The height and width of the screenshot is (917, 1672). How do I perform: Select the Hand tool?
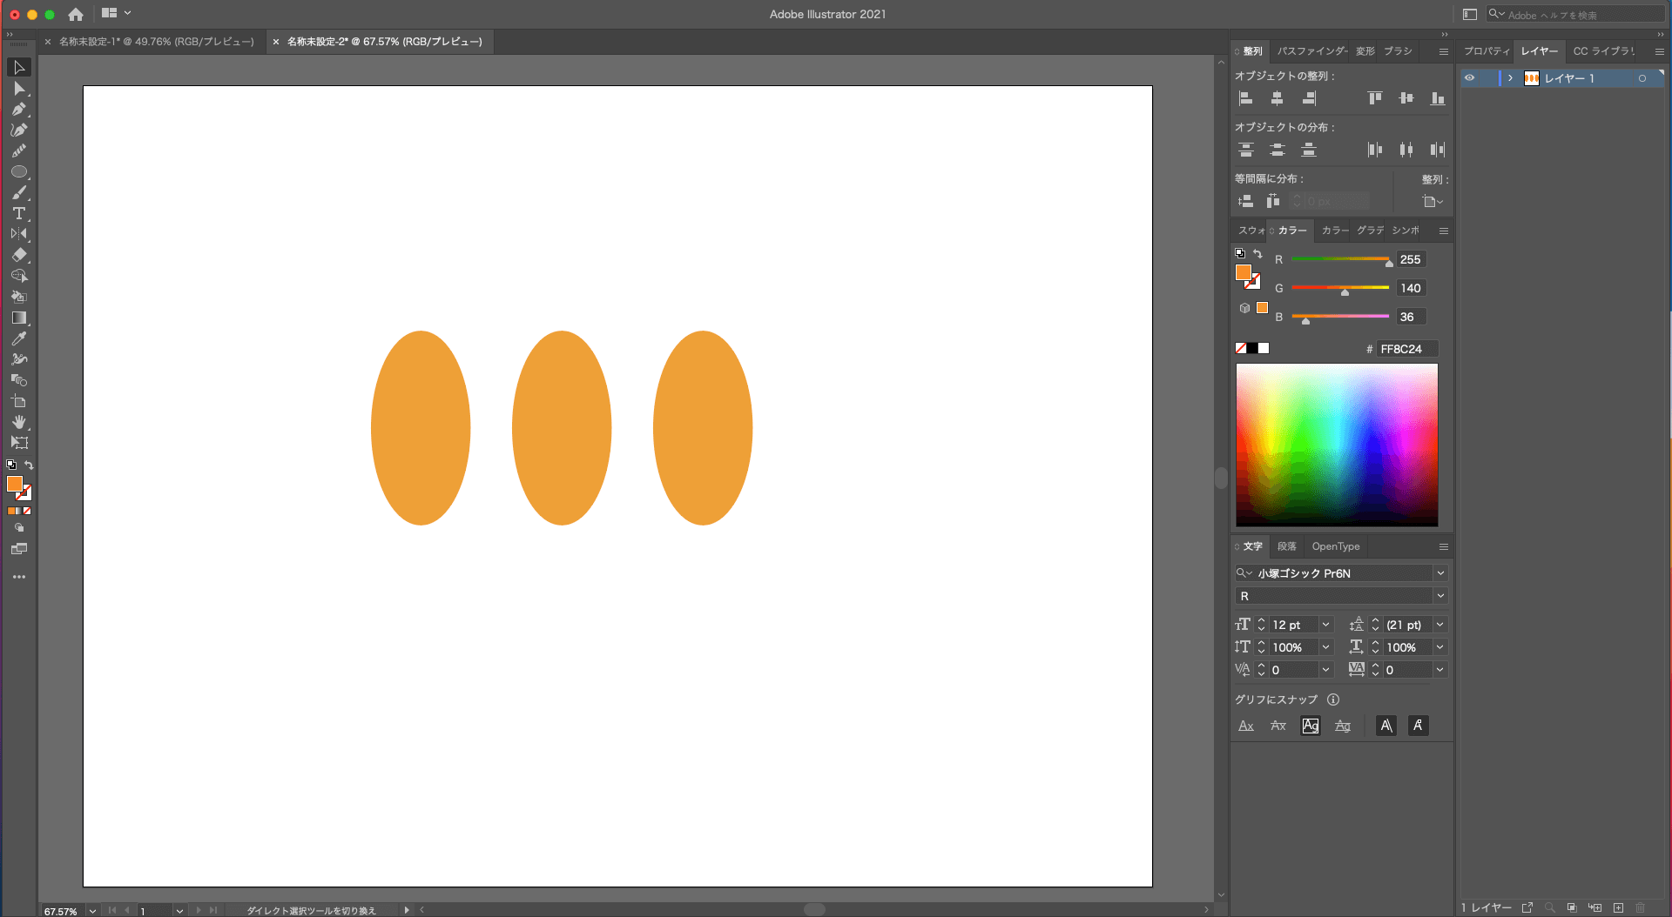point(18,422)
